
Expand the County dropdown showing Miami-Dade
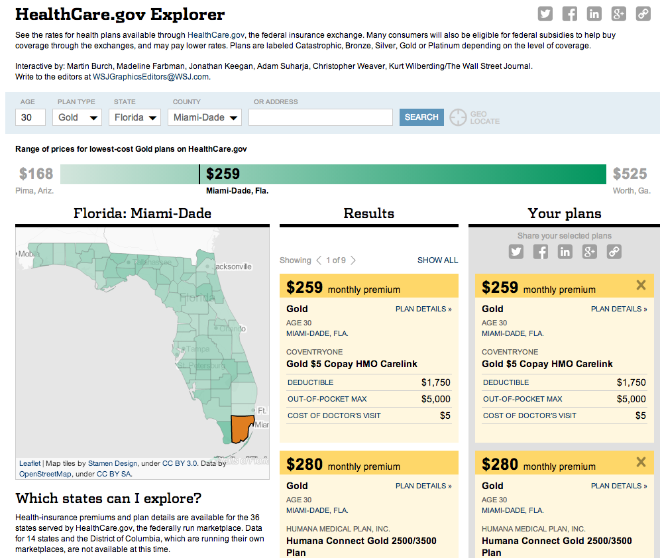[205, 117]
